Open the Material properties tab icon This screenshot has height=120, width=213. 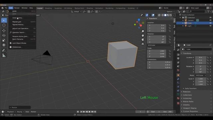tap(178, 98)
